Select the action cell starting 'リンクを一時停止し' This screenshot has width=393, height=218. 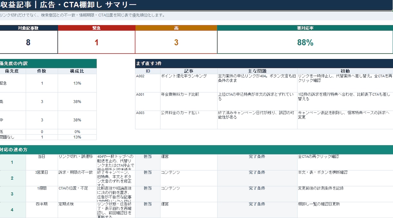(345, 83)
